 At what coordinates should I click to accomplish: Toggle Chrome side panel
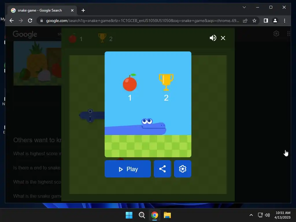coord(266,21)
